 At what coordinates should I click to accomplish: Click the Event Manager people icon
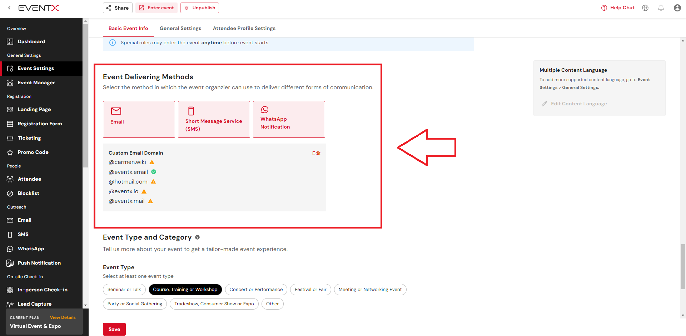pyautogui.click(x=10, y=82)
